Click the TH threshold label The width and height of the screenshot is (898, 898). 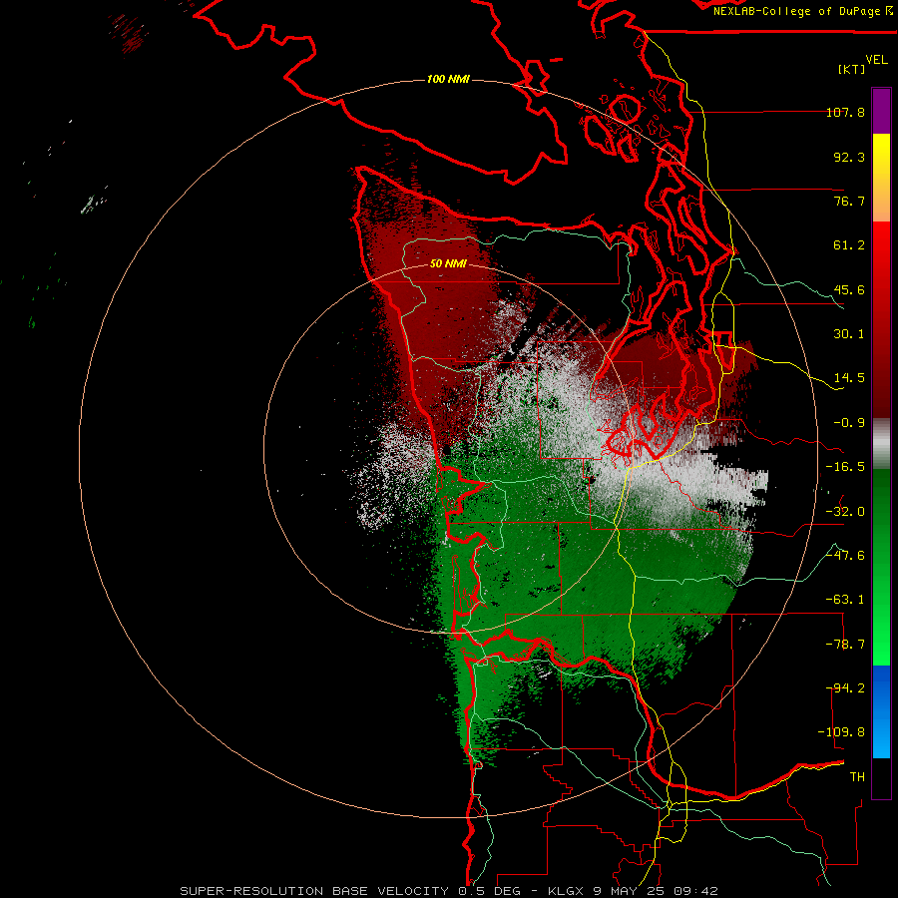point(857,777)
